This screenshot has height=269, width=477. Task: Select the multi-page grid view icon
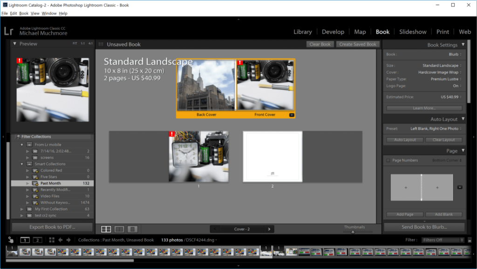[x=106, y=229]
